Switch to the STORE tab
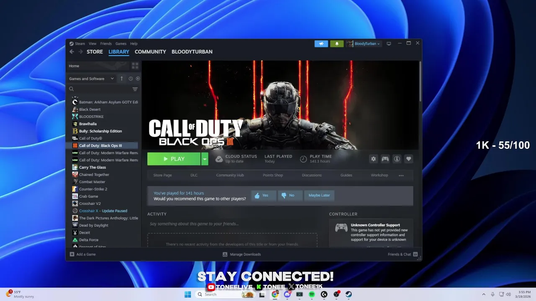The height and width of the screenshot is (301, 536). click(95, 52)
